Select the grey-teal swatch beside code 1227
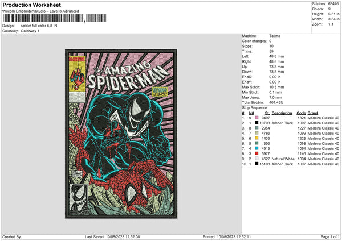342x241 pixels. click(256, 128)
